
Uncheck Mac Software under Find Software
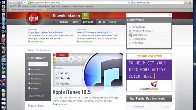pos(29,79)
